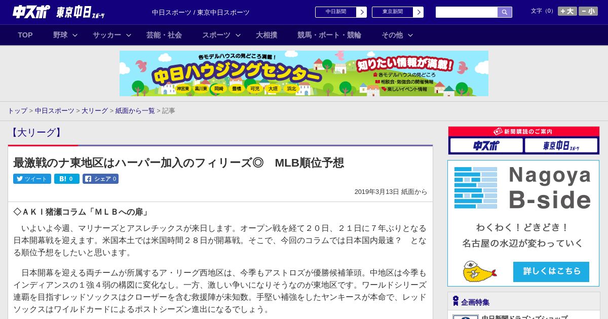Expand the 野球 dropdown chevron
The width and height of the screenshot is (608, 319).
(75, 35)
